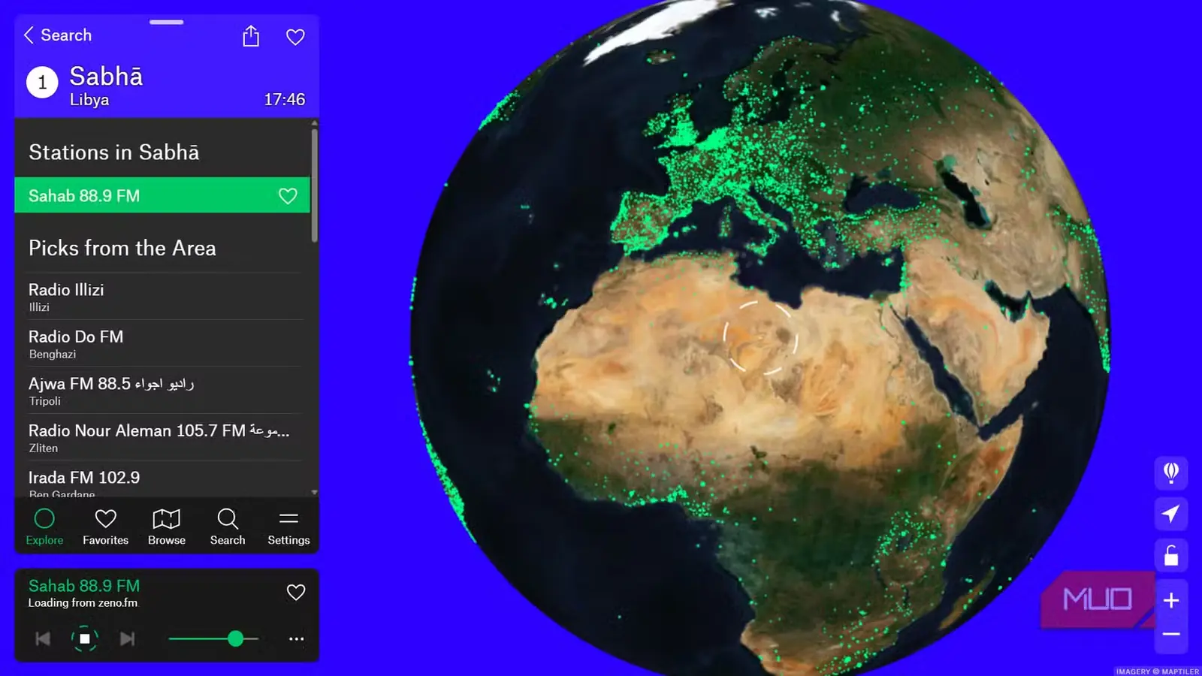
Task: Skip to next station
Action: 127,638
